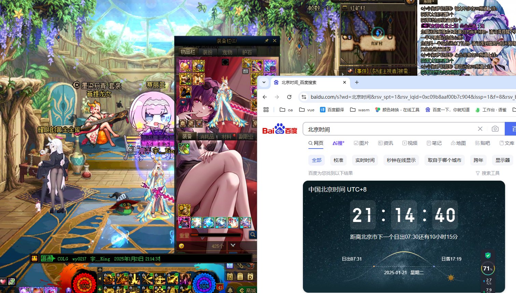Click the U hotkey skill icon

coord(185,279)
